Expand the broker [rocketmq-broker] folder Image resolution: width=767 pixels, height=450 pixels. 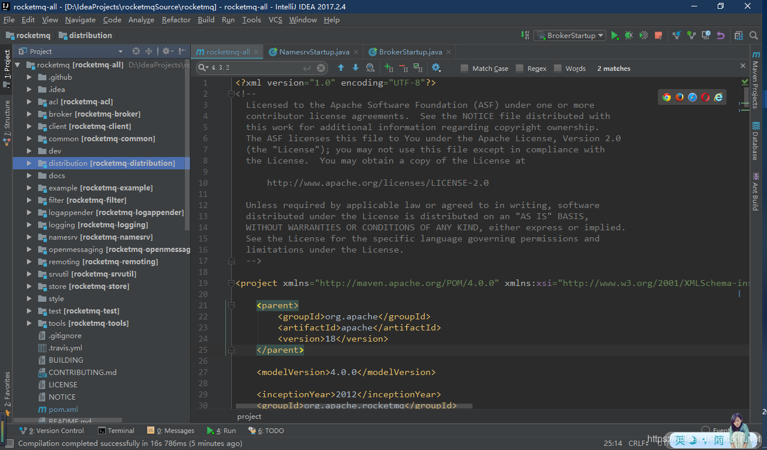29,114
